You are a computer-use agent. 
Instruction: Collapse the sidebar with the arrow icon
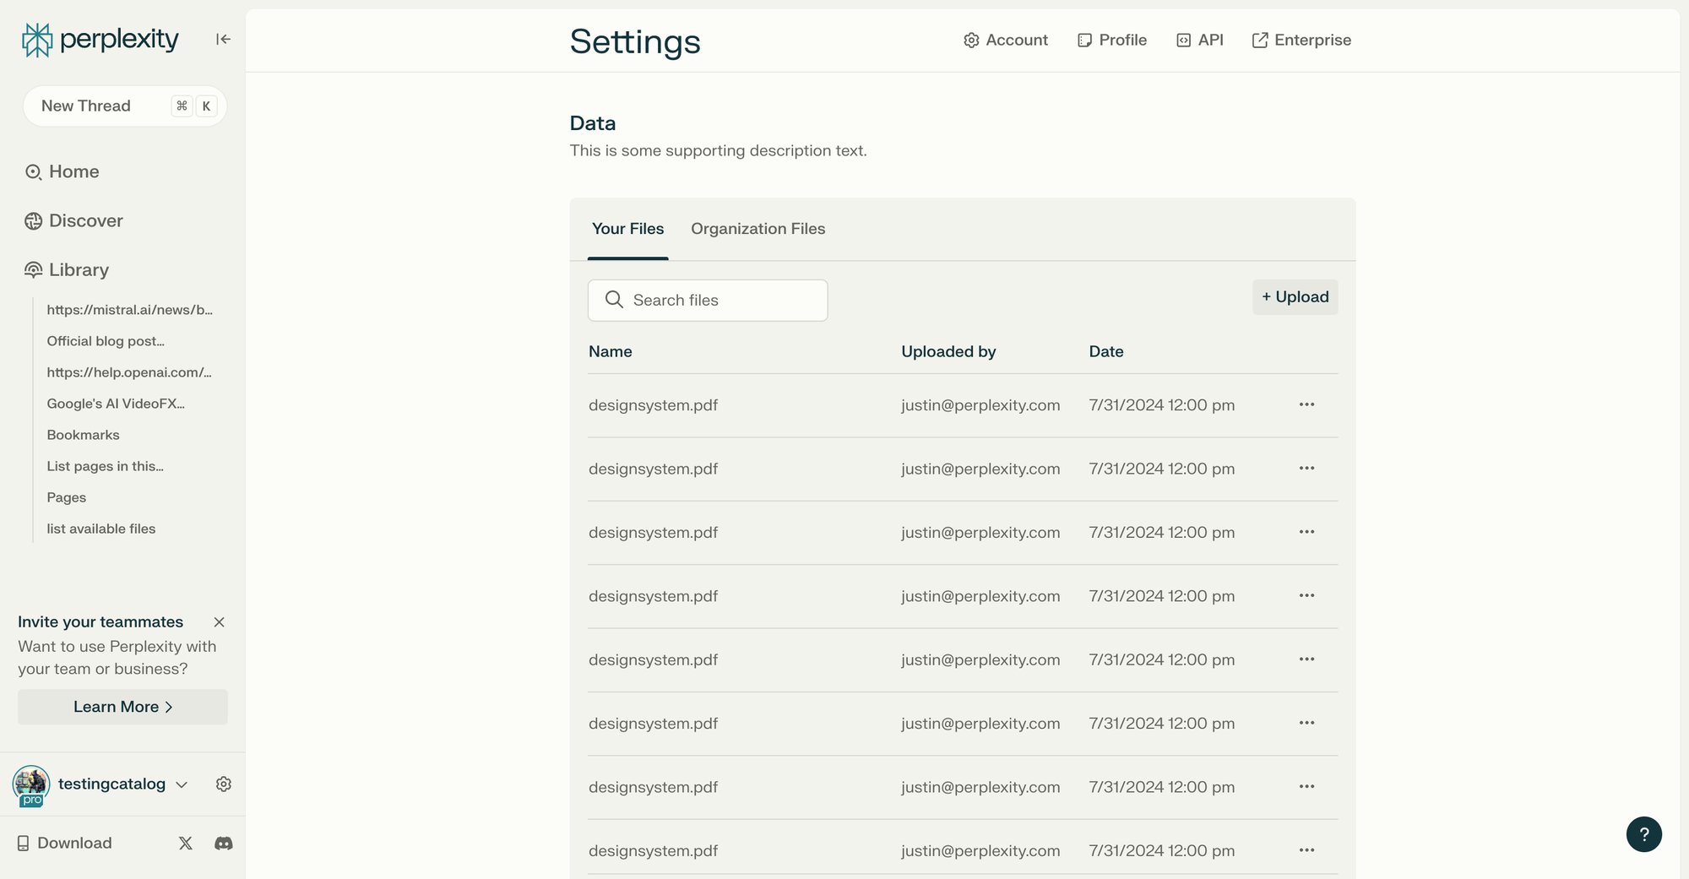click(x=223, y=39)
